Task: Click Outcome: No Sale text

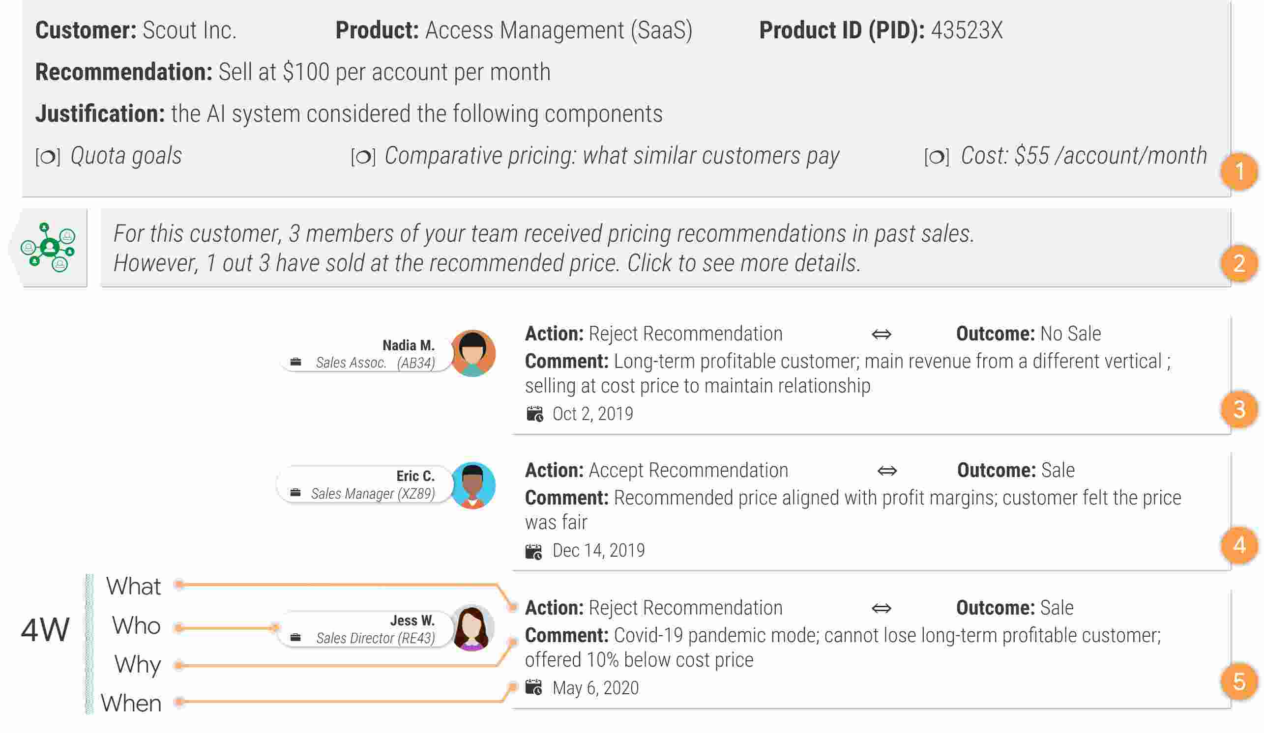Action: coord(1028,334)
